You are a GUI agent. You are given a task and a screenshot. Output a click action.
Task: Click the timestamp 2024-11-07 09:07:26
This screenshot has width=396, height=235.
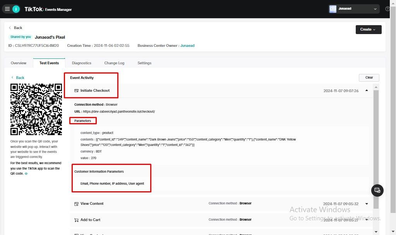(x=341, y=91)
